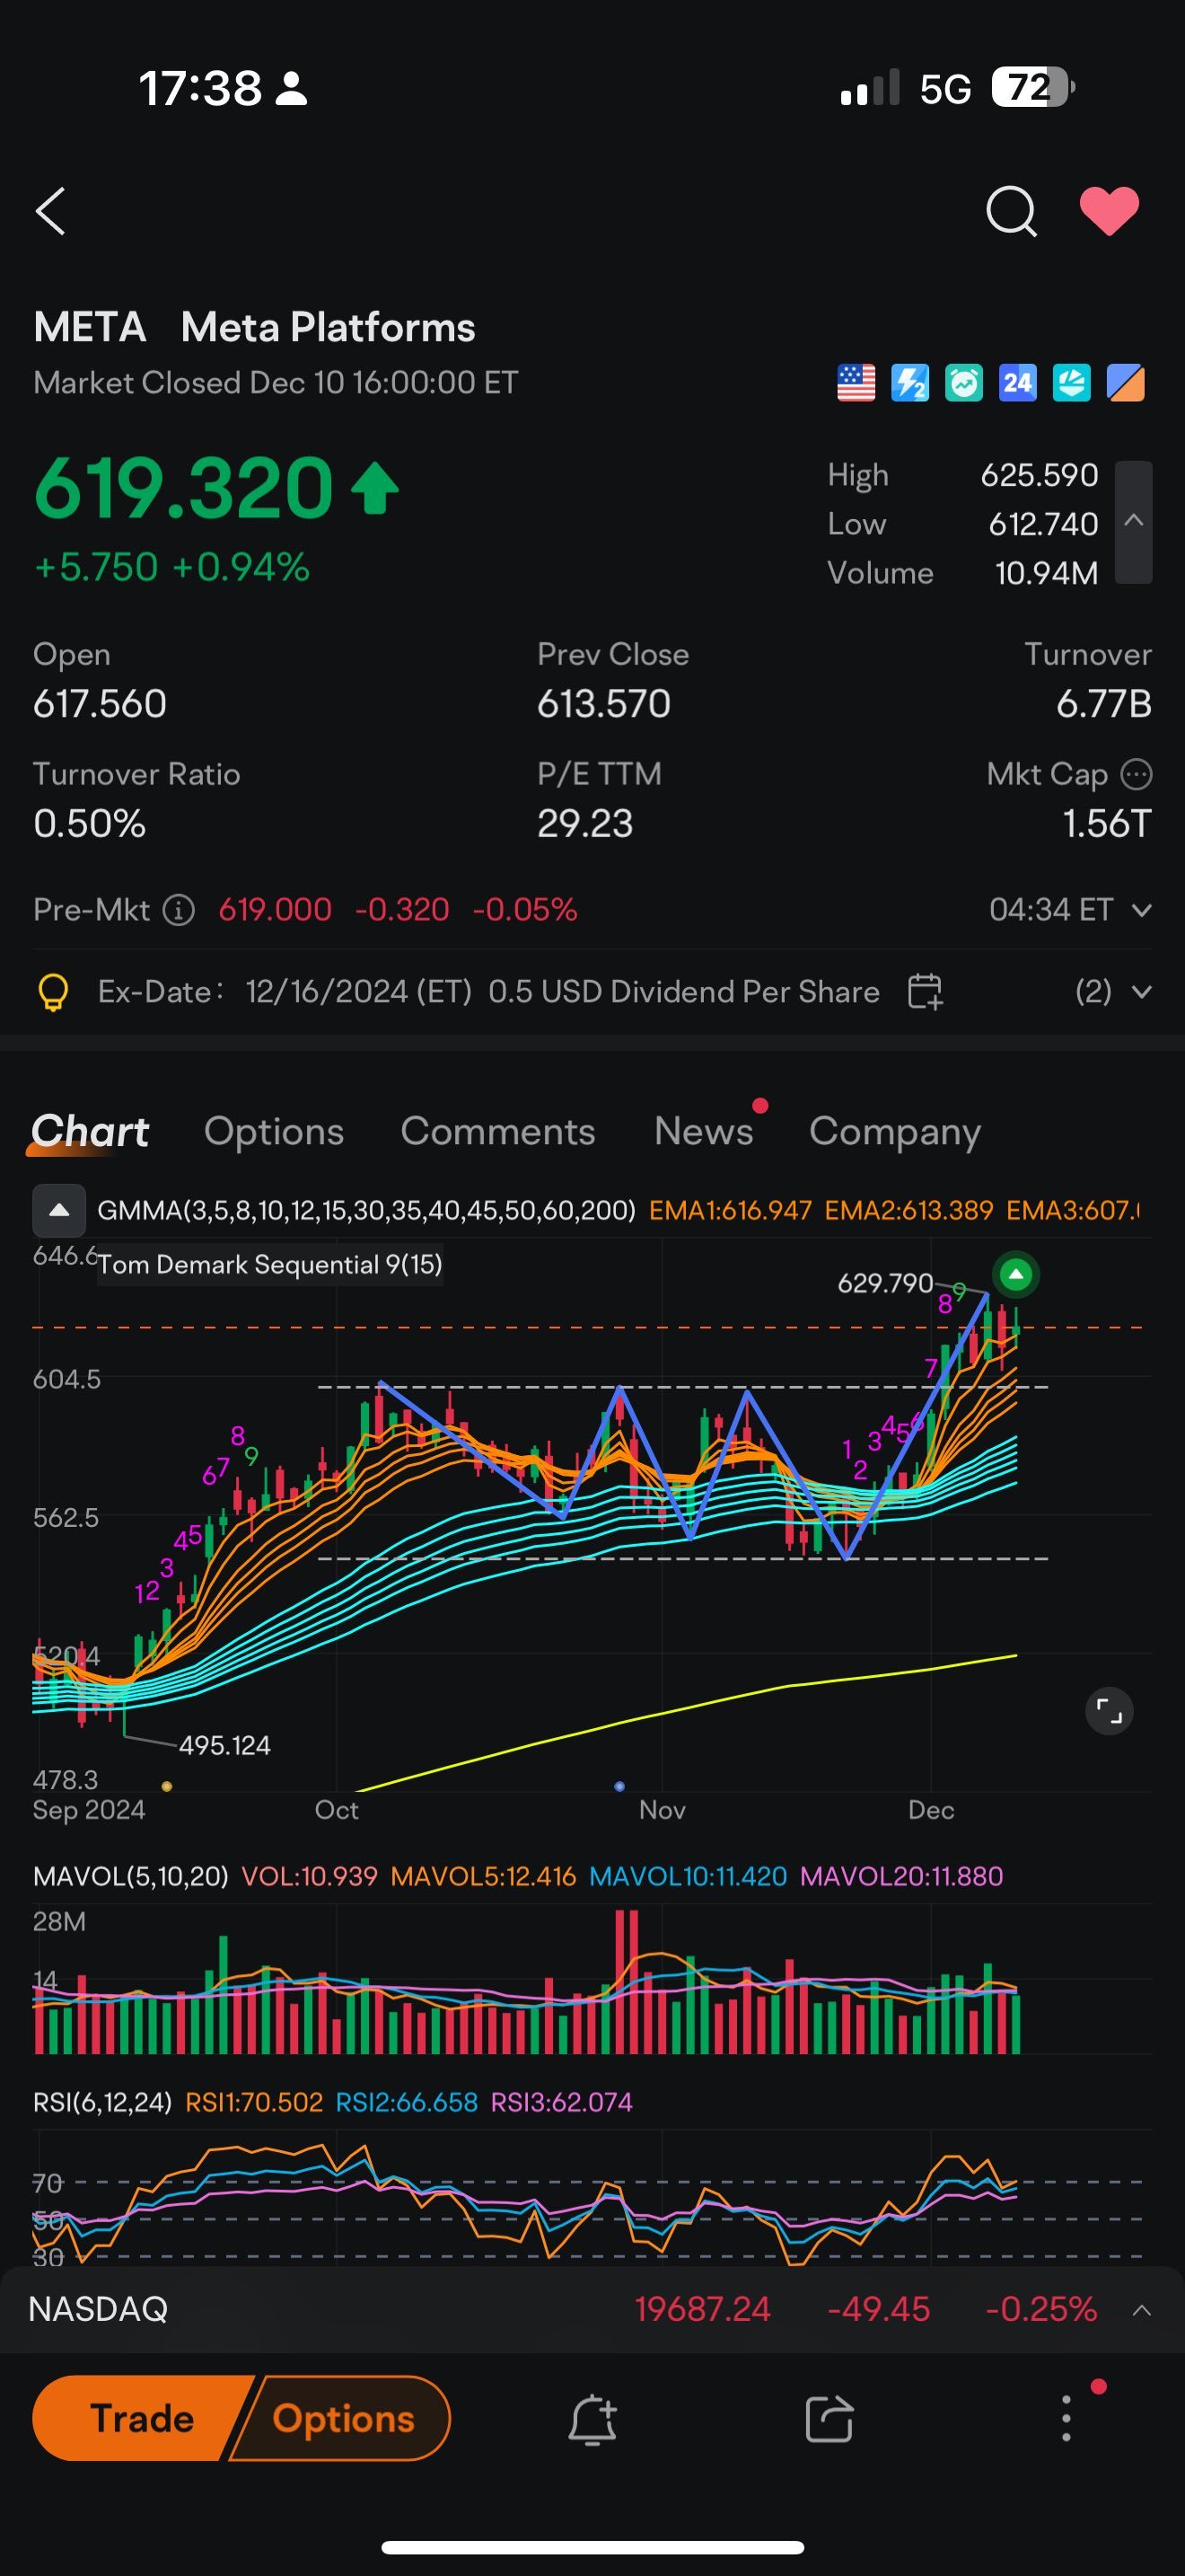Tap the GMMA indicator name

(366, 1210)
